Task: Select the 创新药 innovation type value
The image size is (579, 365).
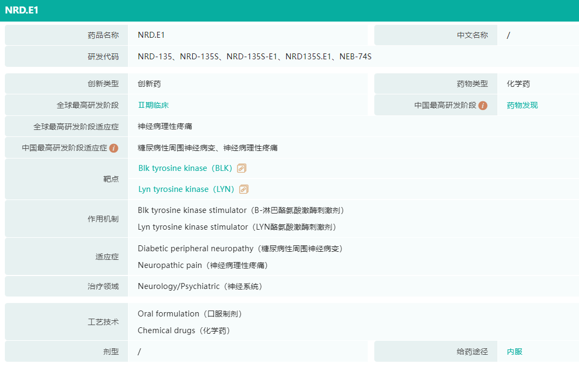Action: (x=149, y=84)
